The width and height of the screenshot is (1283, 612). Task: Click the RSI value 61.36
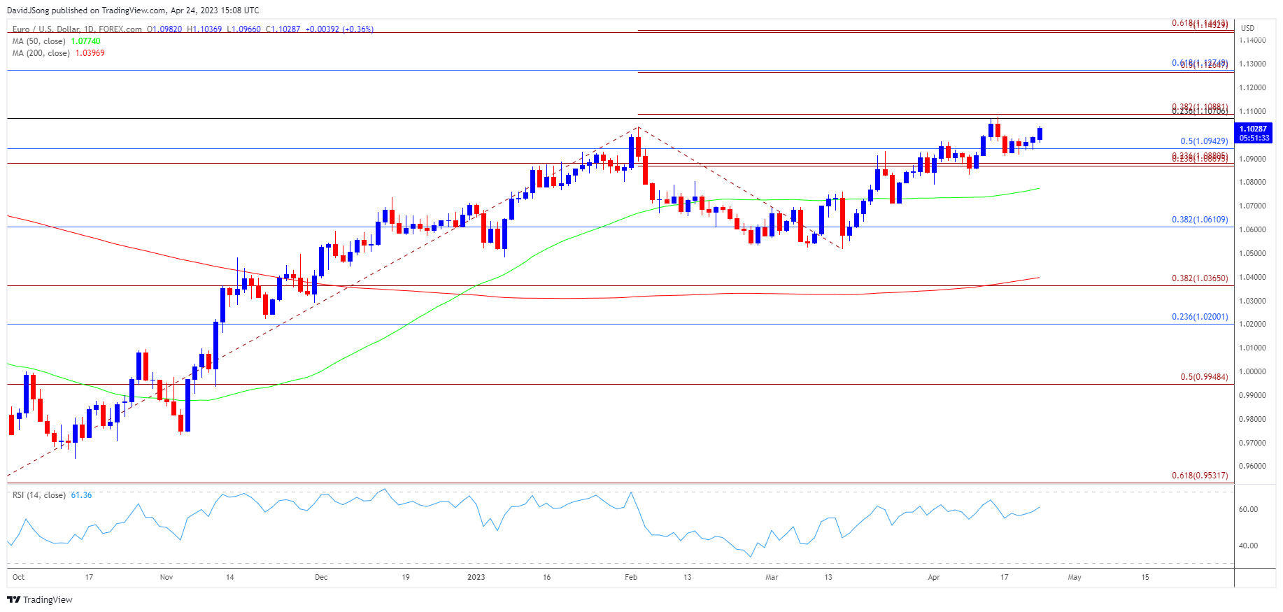coord(81,495)
